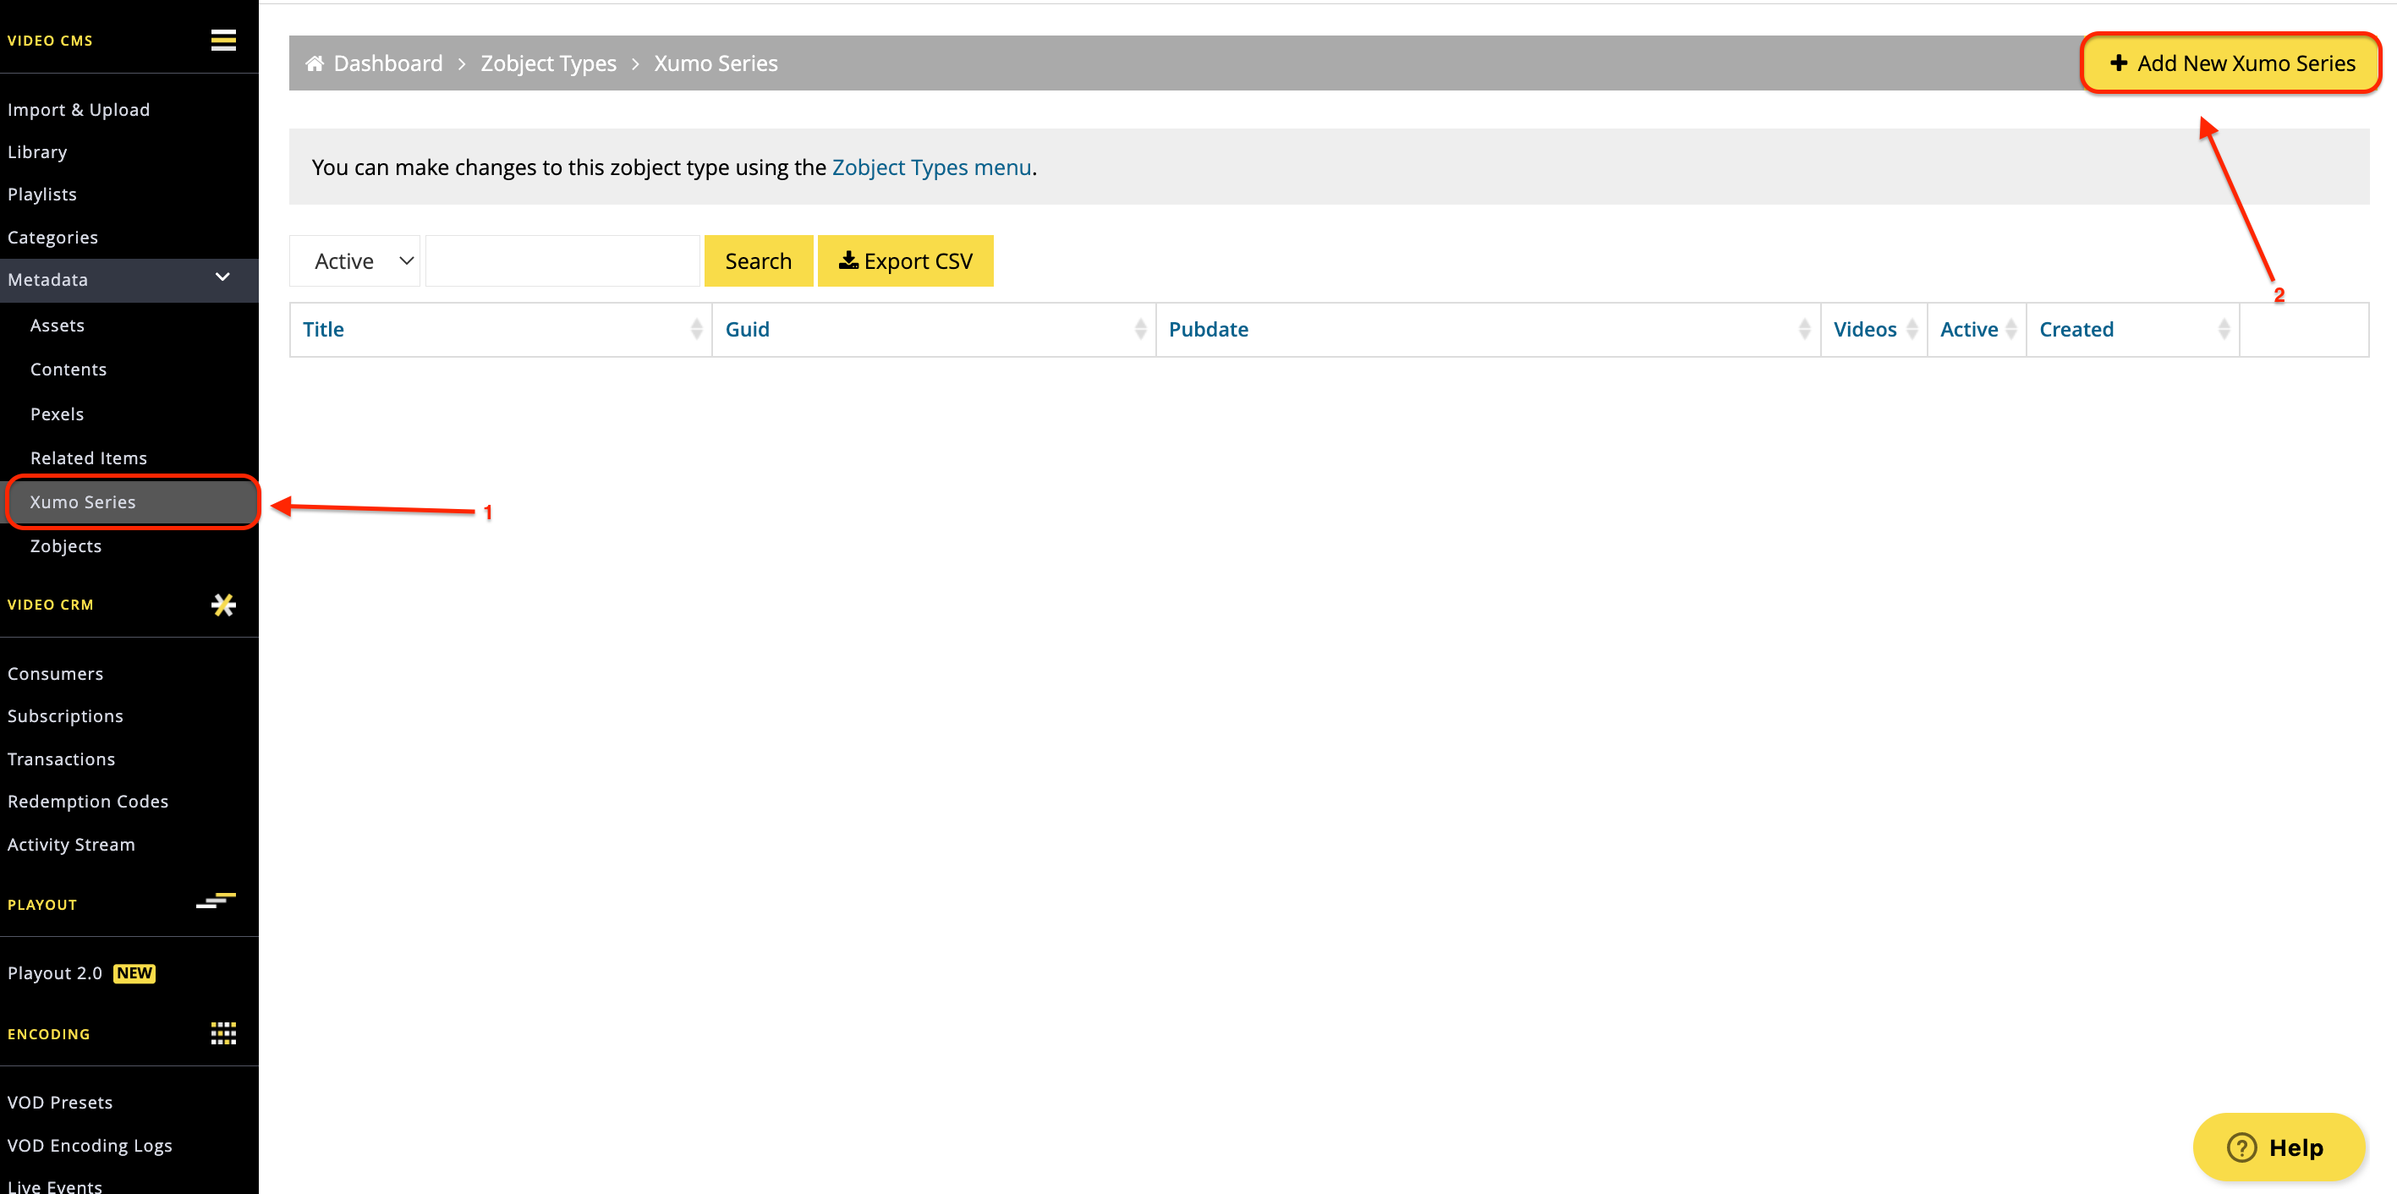
Task: View the Activity Stream
Action: coord(71,845)
